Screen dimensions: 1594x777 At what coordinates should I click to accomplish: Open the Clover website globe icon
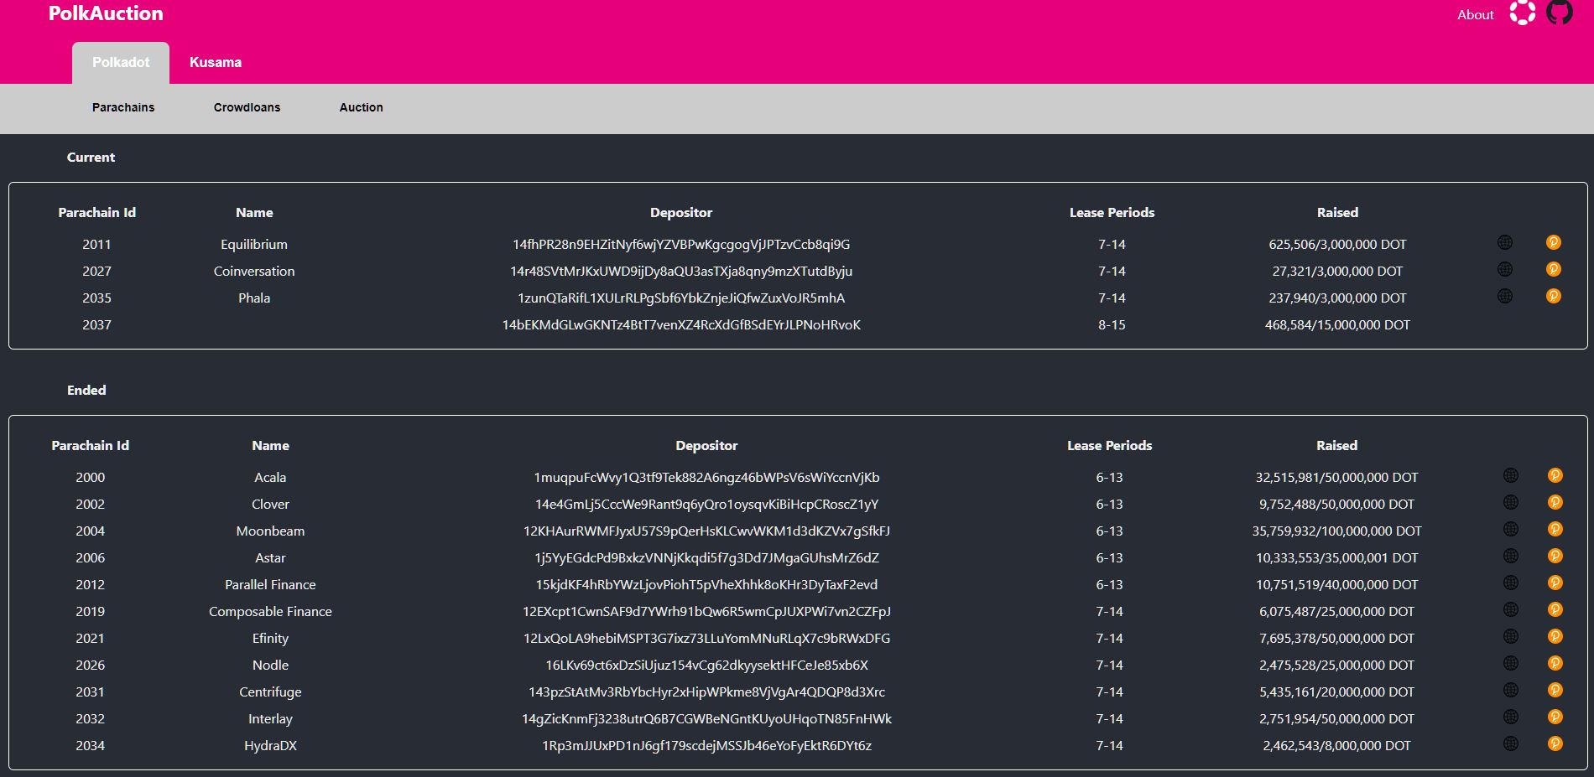pyautogui.click(x=1511, y=502)
